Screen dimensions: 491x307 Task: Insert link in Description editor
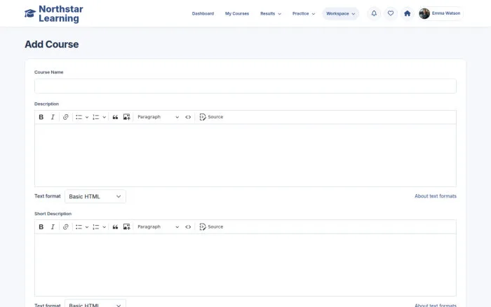(65, 117)
